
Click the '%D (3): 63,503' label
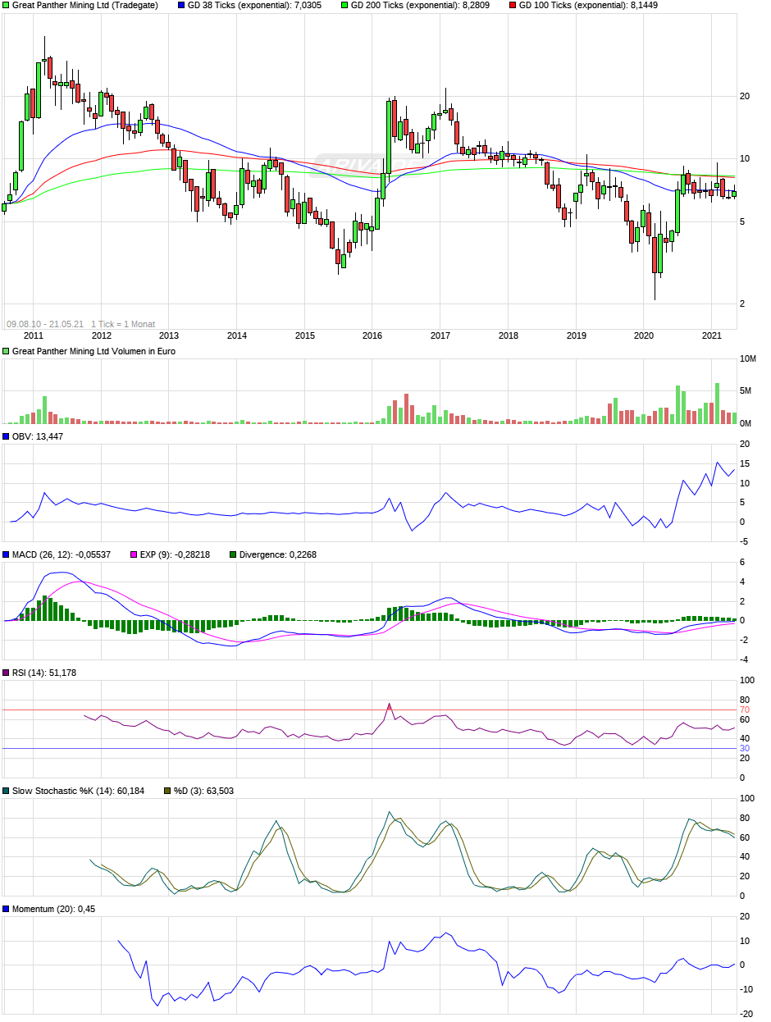pyautogui.click(x=203, y=791)
